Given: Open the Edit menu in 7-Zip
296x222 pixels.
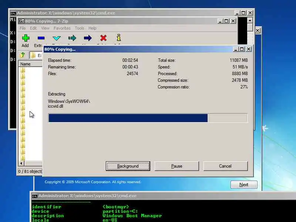Looking at the screenshot, I should [33, 28].
